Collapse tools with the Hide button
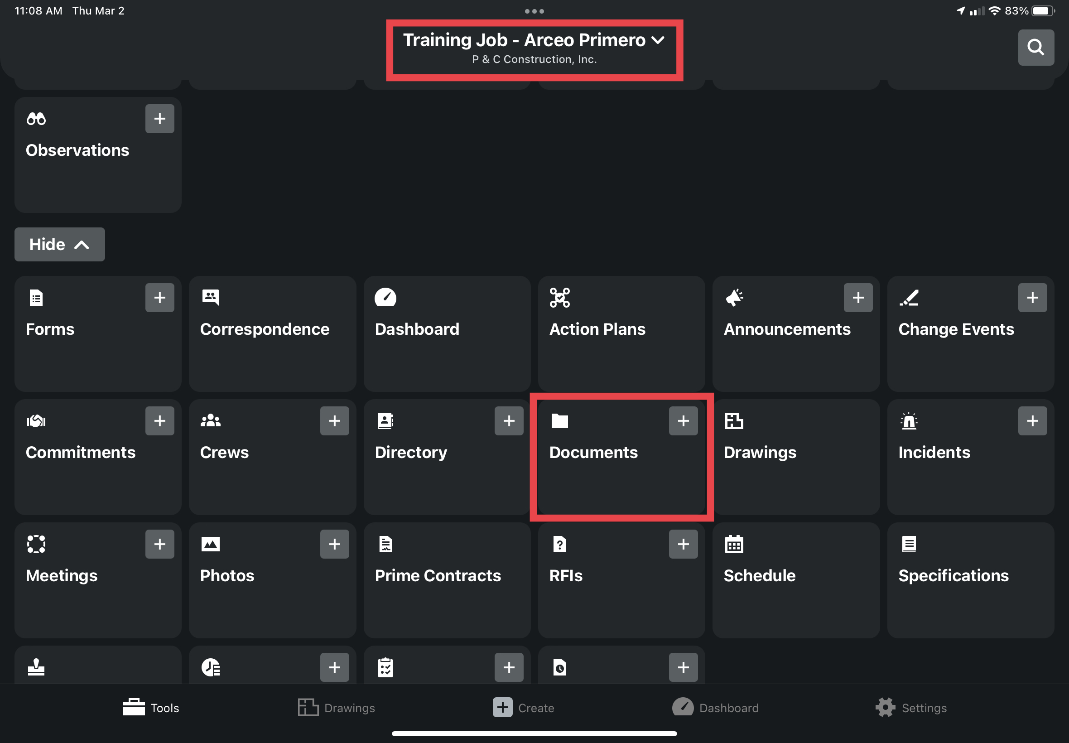The width and height of the screenshot is (1069, 743). click(x=60, y=244)
